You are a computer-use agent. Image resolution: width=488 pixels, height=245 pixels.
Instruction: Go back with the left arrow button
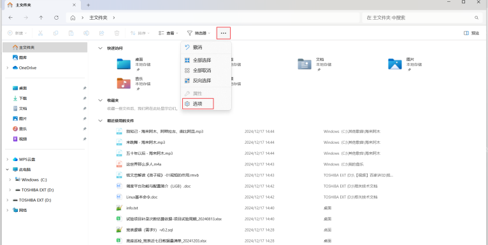click(11, 18)
